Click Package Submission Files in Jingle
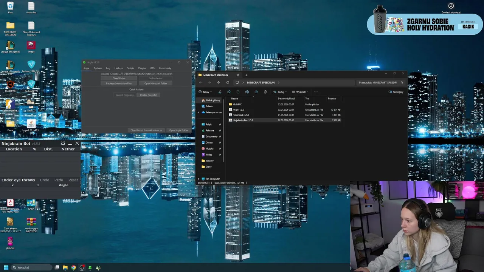 pos(119,83)
